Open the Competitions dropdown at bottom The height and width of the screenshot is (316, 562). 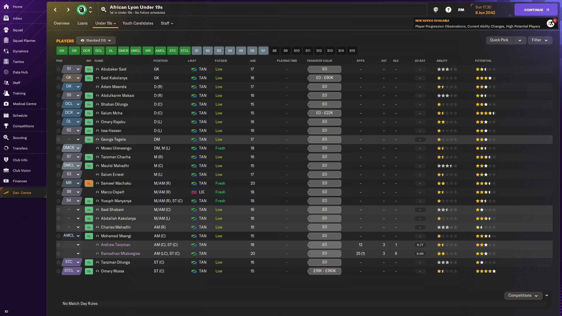[523, 296]
